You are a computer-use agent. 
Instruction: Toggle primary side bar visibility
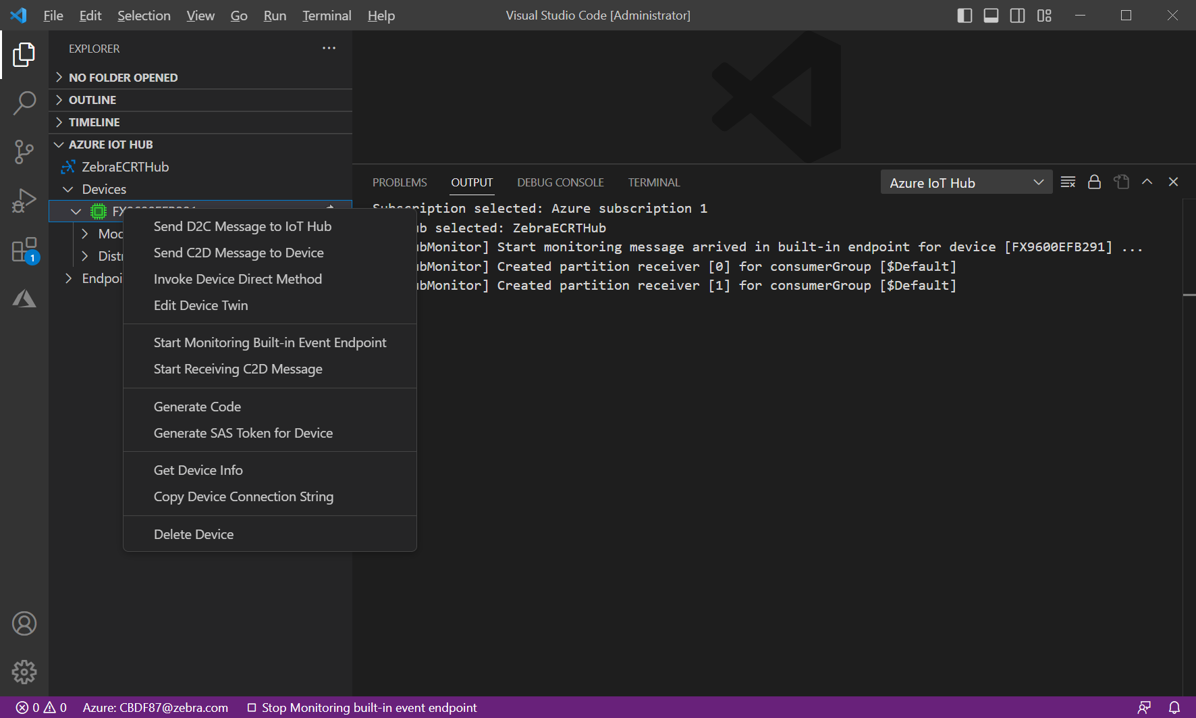964,16
